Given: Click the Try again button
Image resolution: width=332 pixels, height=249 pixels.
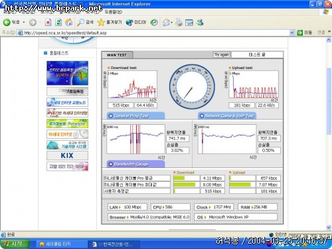Looking at the screenshot, I should click(x=222, y=54).
